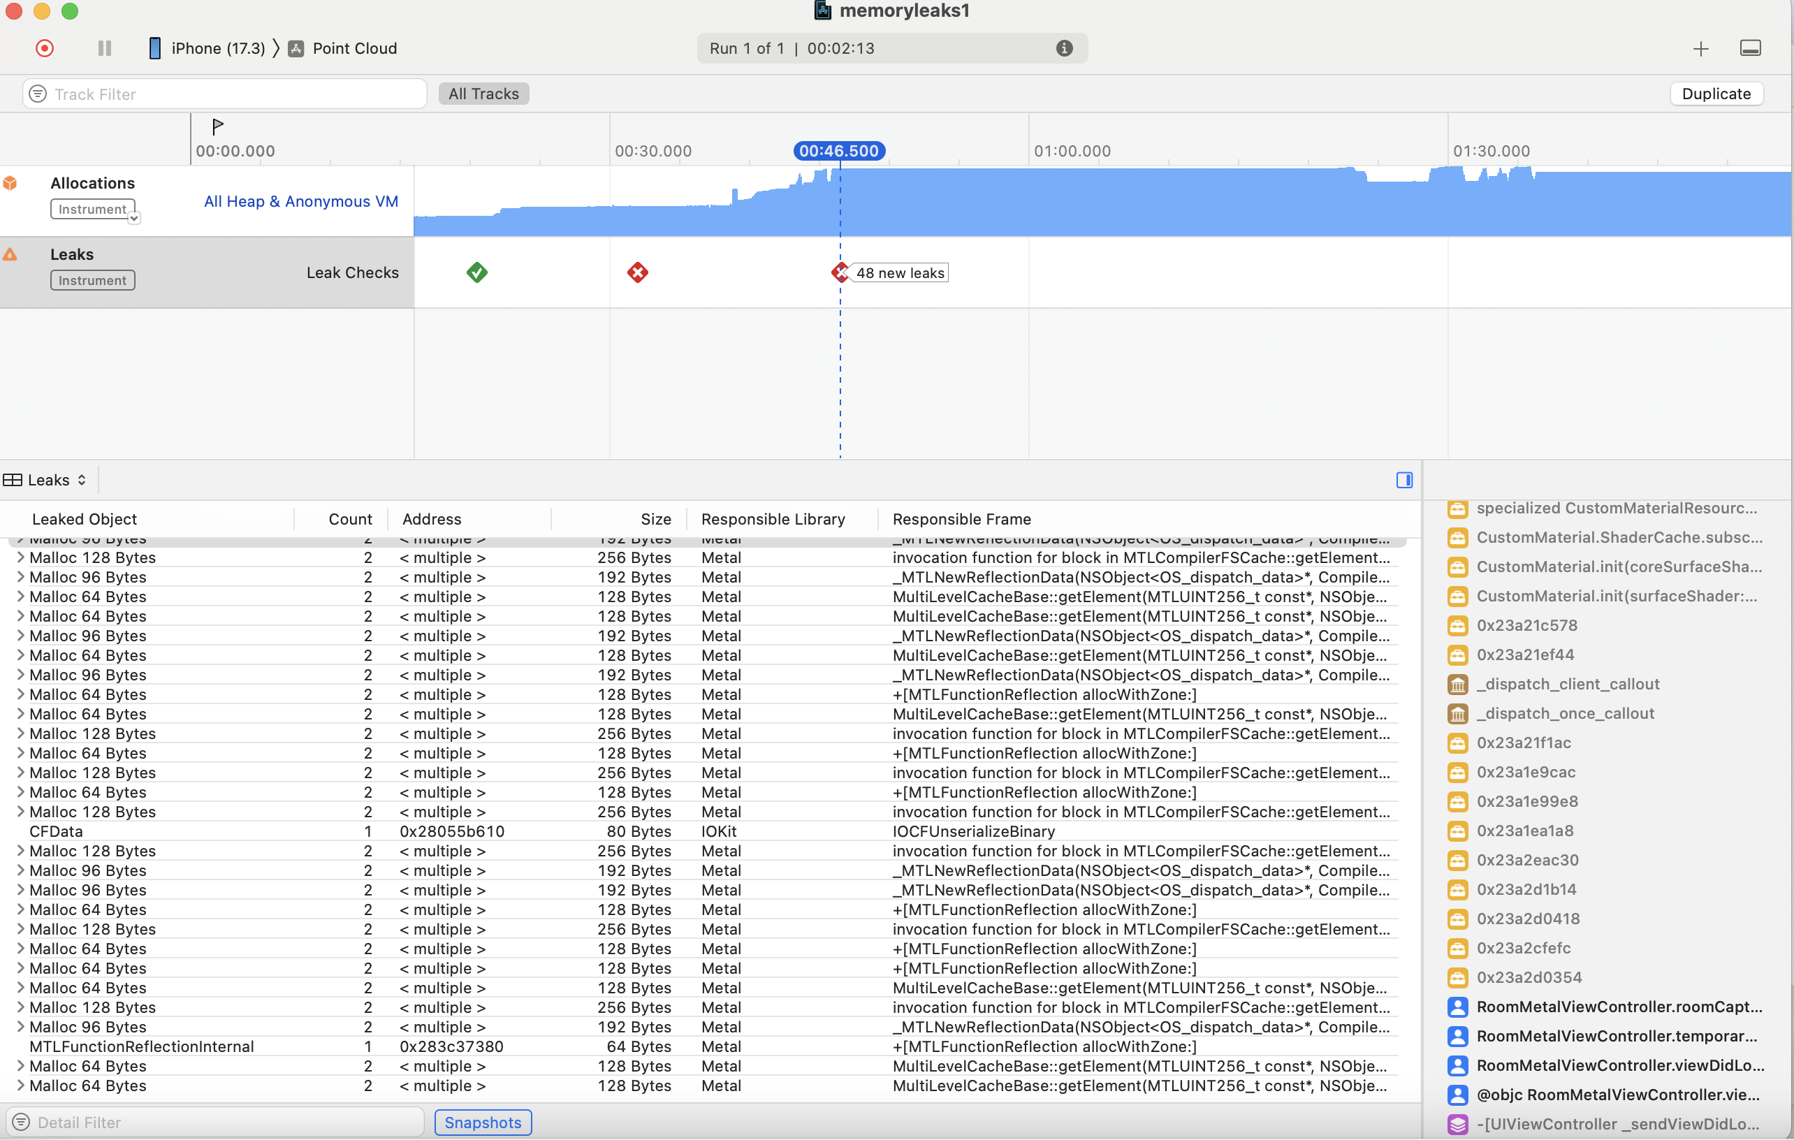
Task: Open All Heap & Anonymous VM link
Action: (301, 201)
